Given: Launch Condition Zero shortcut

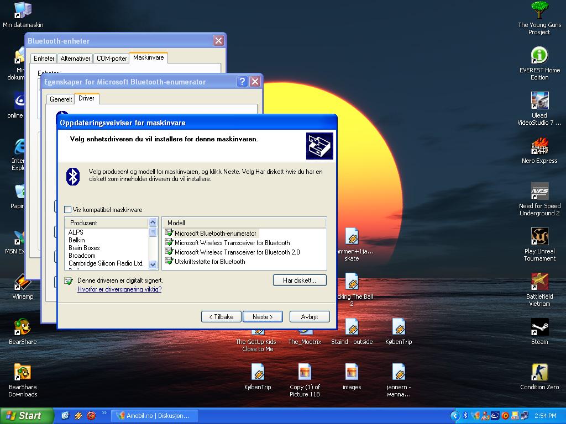Looking at the screenshot, I should coord(539,377).
